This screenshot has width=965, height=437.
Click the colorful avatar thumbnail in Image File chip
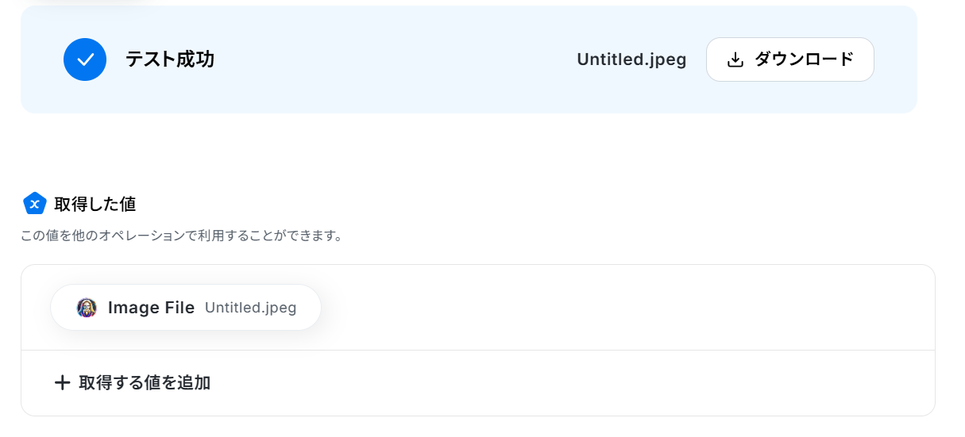(87, 308)
